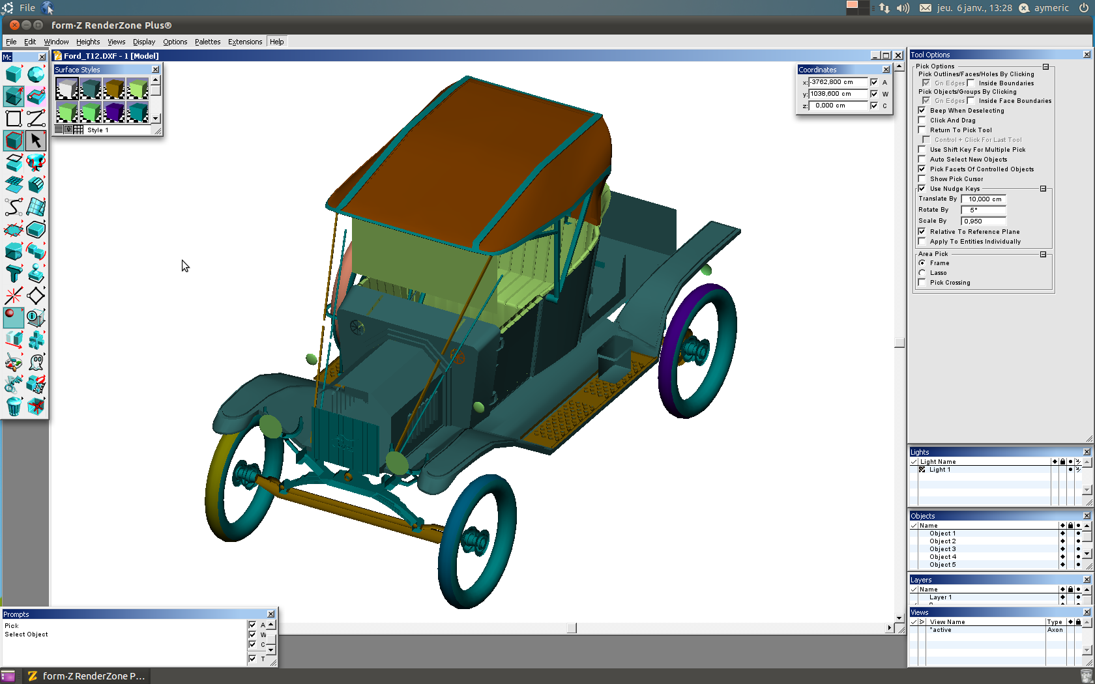Click the Translate By value field

(x=984, y=199)
